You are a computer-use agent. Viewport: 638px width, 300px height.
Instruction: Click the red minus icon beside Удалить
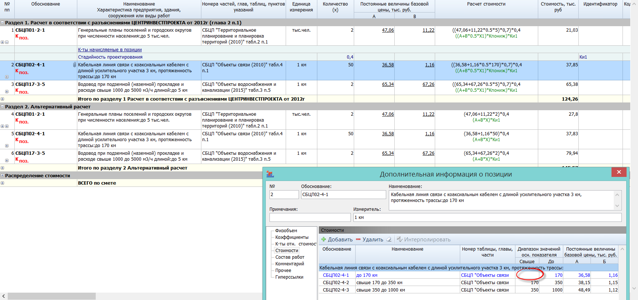coord(358,240)
